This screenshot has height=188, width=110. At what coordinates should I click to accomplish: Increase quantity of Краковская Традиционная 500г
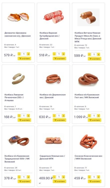28,177
